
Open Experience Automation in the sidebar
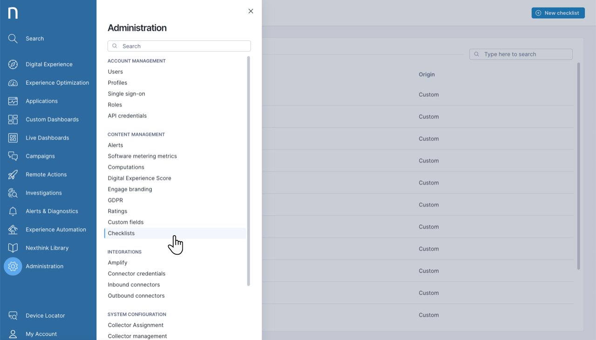[x=13, y=229]
